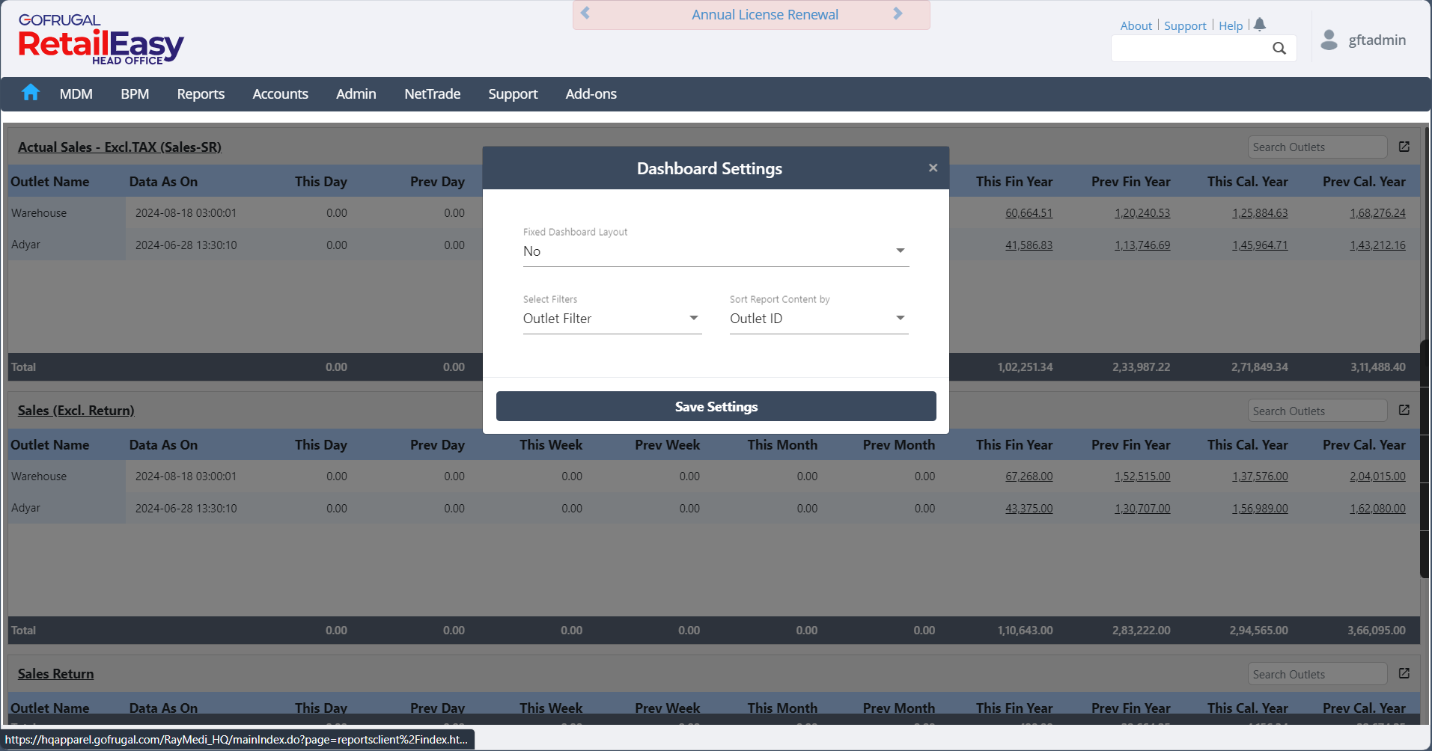Open the gftadmin user profile icon
The width and height of the screenshot is (1432, 751).
pyautogui.click(x=1329, y=40)
